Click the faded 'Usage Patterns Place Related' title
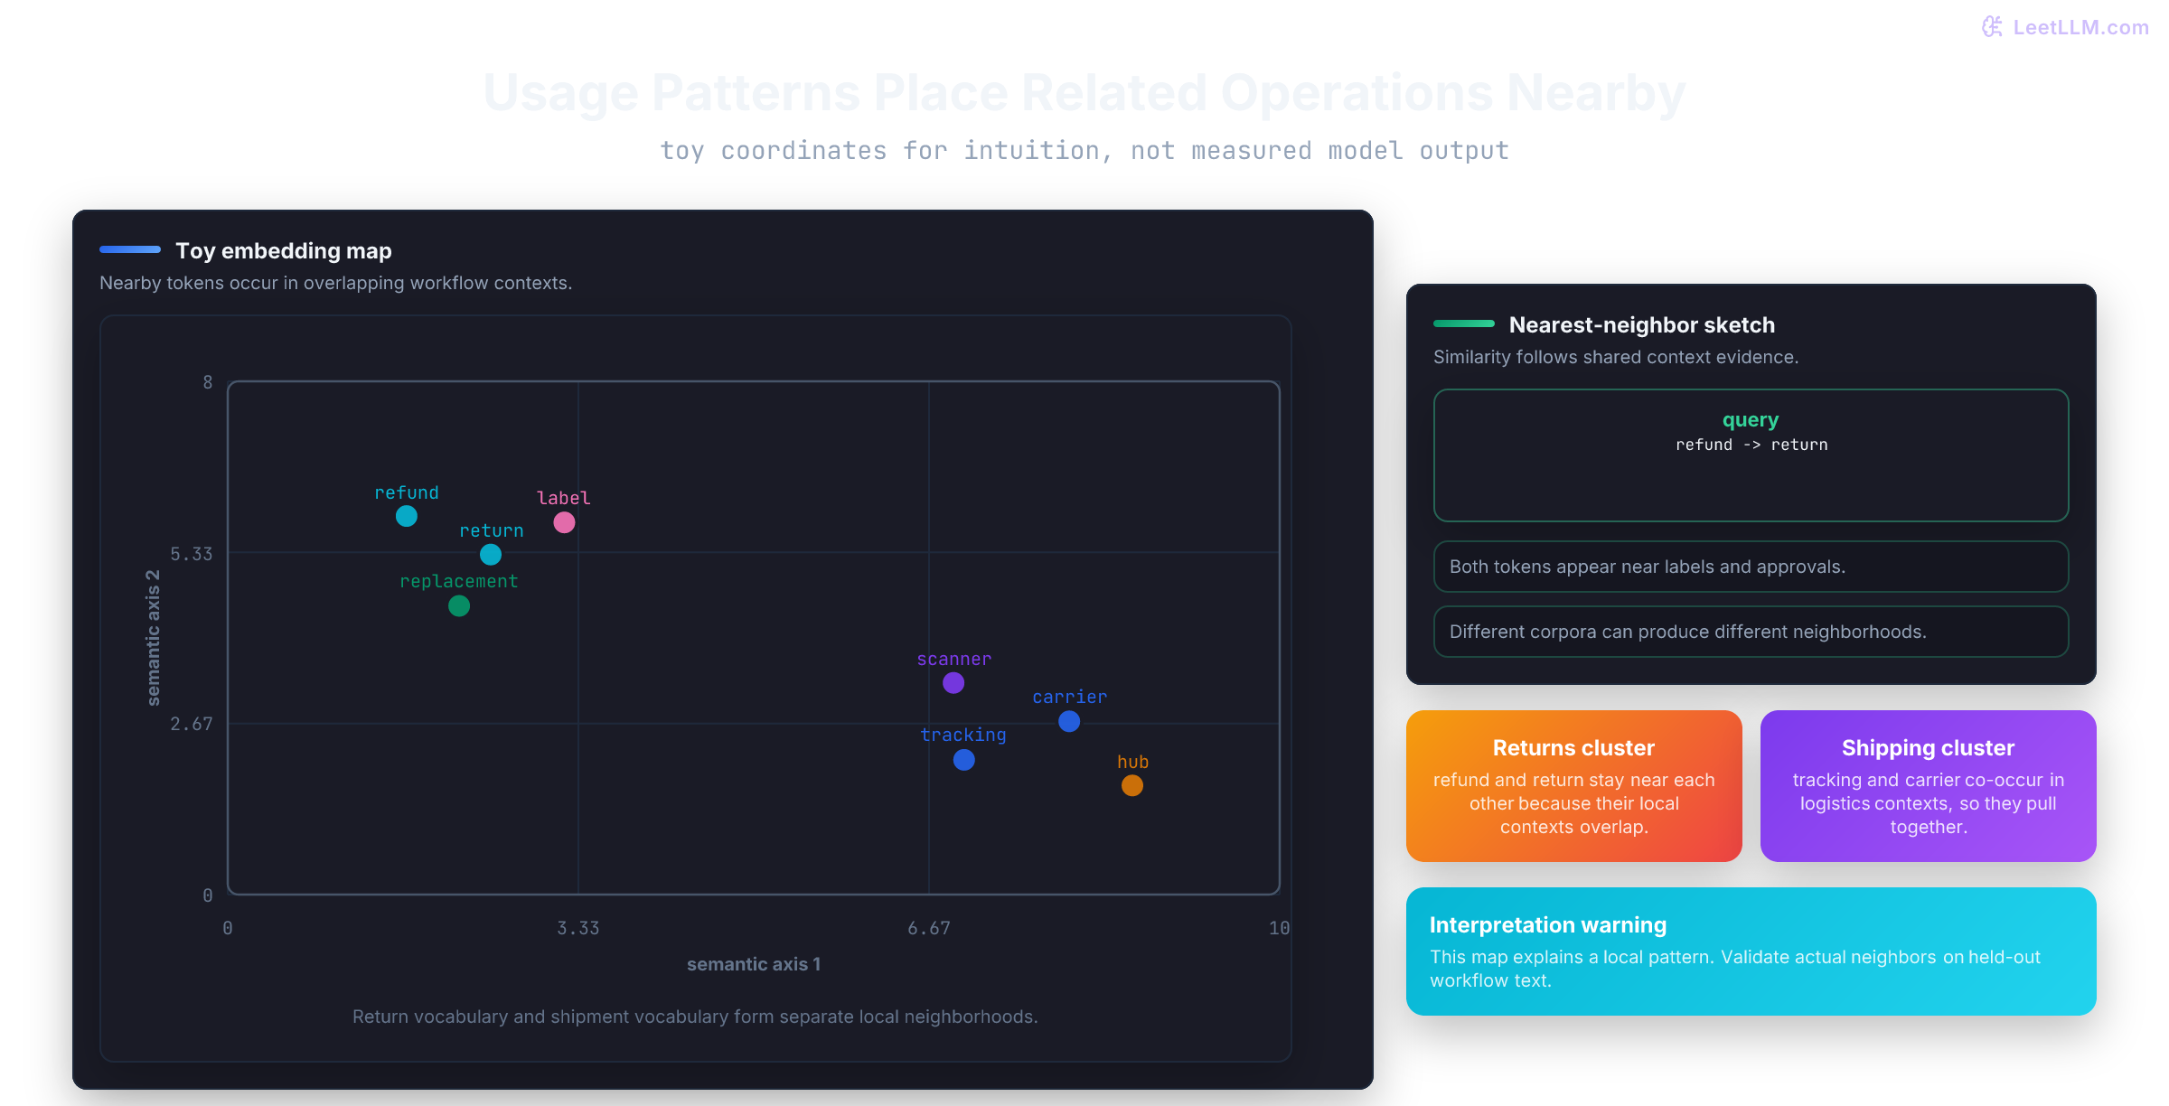 tap(1084, 92)
